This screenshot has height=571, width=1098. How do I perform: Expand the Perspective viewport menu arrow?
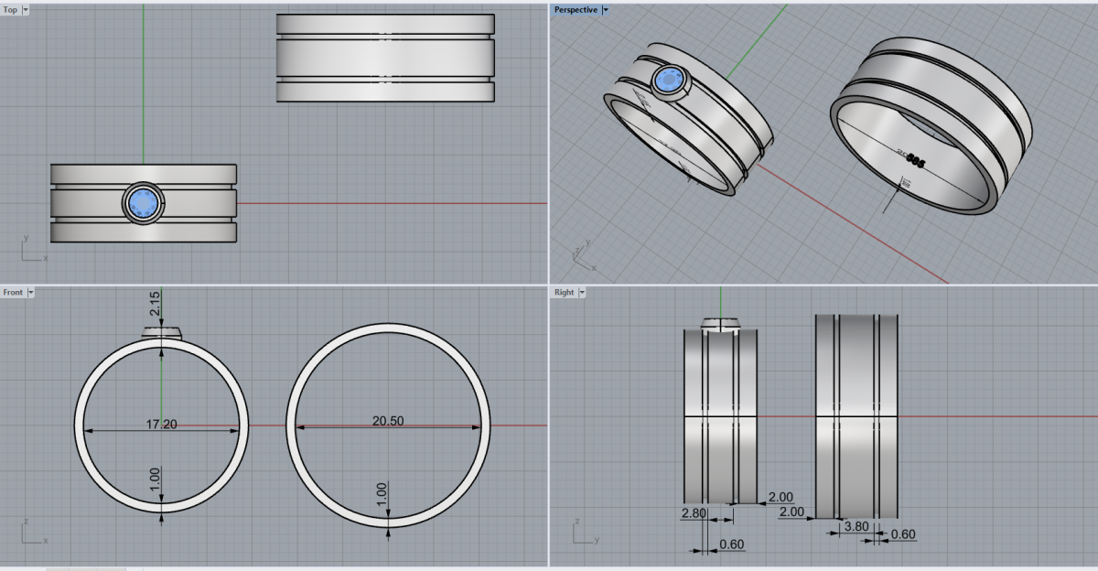(606, 9)
